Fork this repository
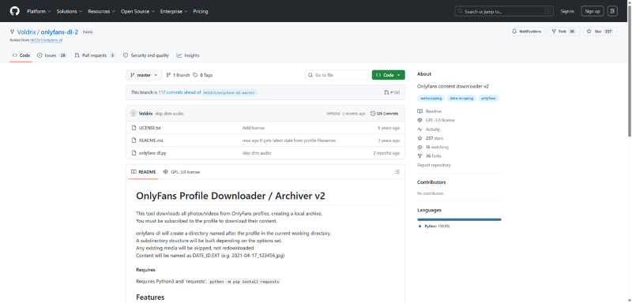The width and height of the screenshot is (632, 303). point(563,32)
